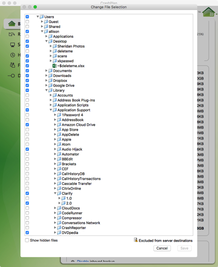Select CodeRunner folder row
This screenshot has width=218, height=267.
[109, 213]
